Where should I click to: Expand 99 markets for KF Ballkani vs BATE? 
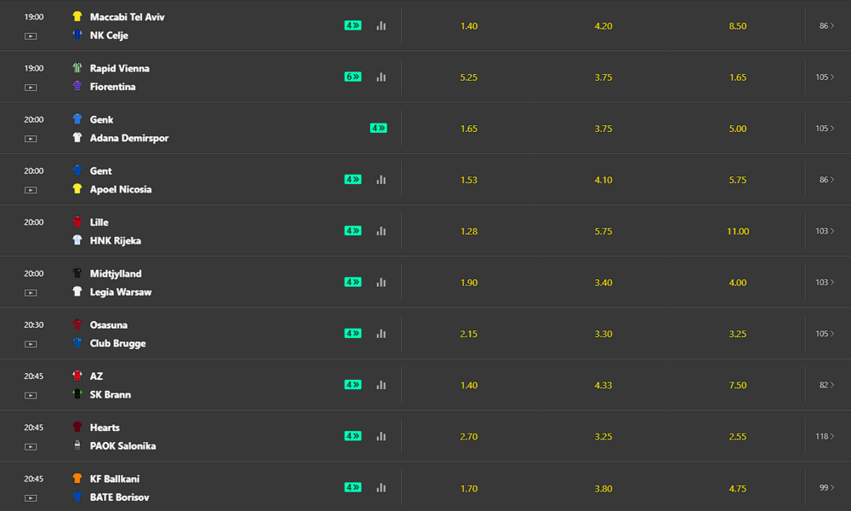(x=826, y=488)
